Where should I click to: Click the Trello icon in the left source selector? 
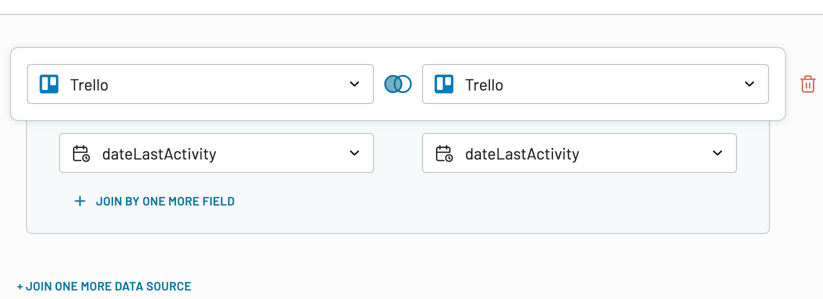(48, 84)
